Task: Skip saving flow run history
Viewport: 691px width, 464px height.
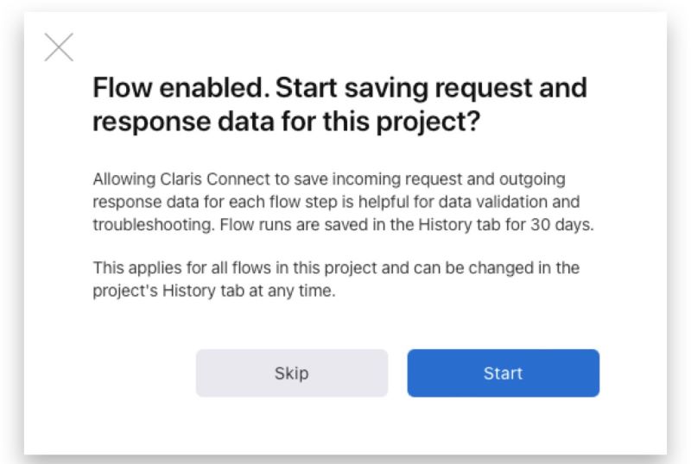Action: tap(292, 373)
